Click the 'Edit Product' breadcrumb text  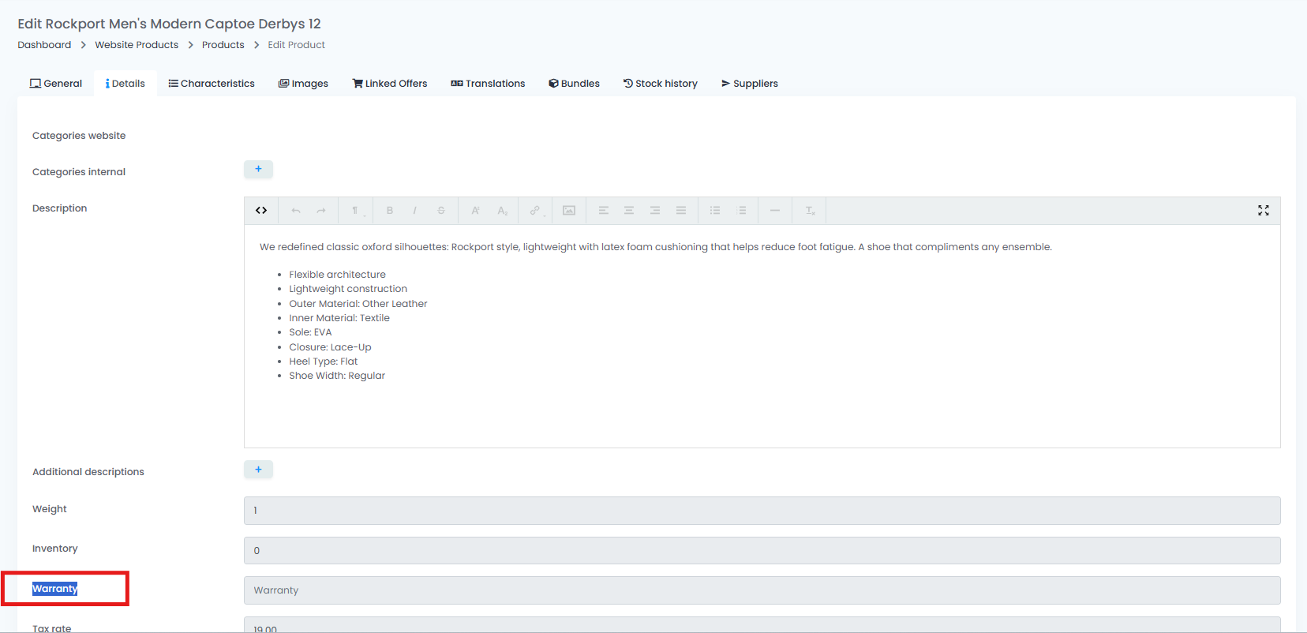point(296,45)
